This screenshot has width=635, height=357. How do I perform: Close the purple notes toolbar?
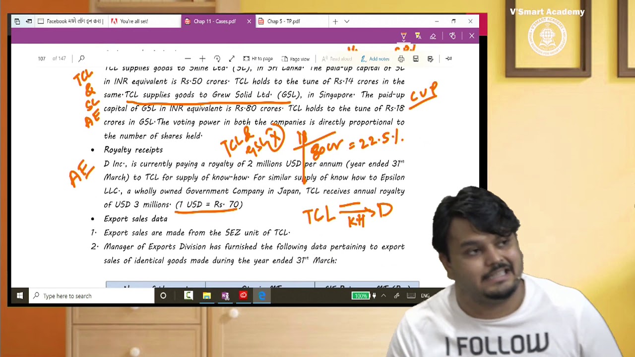[472, 36]
